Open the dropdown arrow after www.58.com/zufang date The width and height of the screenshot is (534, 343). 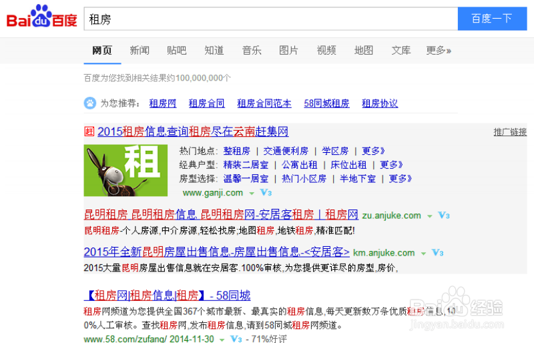[x=222, y=340]
